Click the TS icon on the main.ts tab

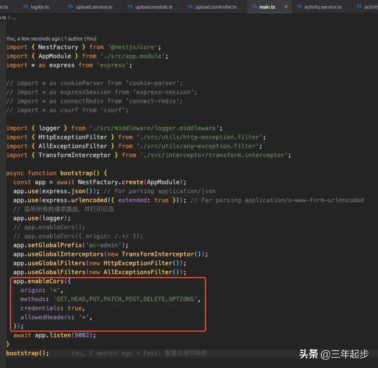(x=254, y=7)
